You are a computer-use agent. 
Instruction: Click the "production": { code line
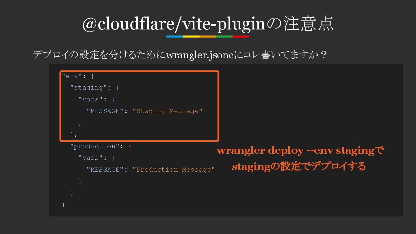tap(101, 146)
